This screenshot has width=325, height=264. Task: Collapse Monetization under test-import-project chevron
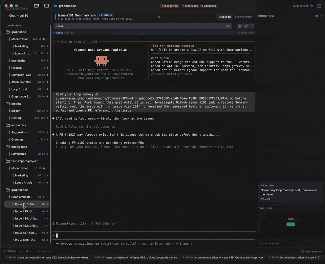point(47,168)
